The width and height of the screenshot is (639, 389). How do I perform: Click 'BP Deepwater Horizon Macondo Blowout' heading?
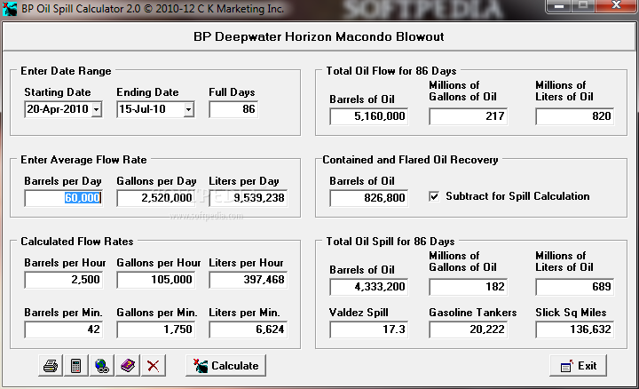click(x=319, y=36)
